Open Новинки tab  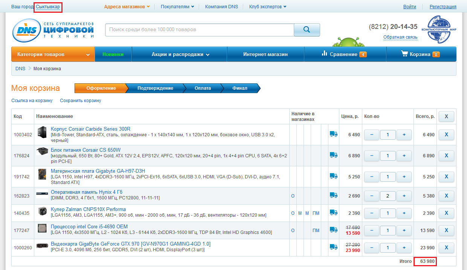pyautogui.click(x=113, y=54)
